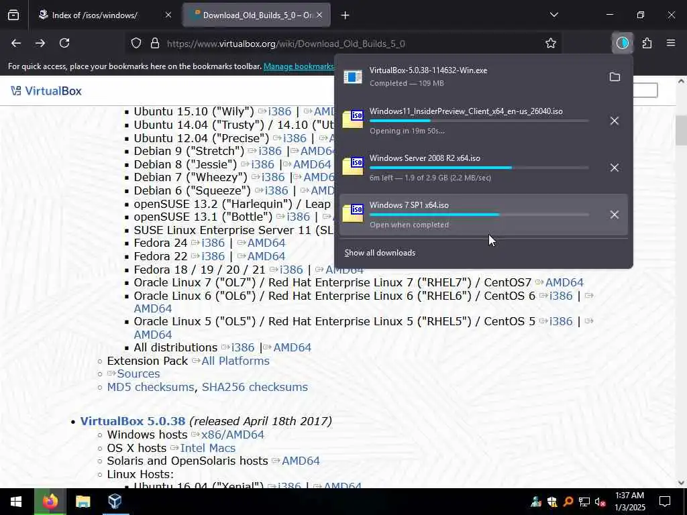Open Windows Security tray shield icon

pos(552,502)
